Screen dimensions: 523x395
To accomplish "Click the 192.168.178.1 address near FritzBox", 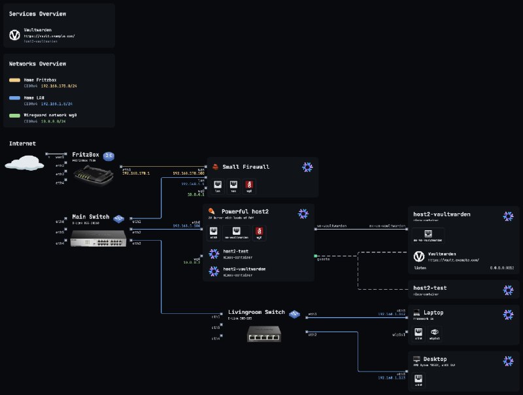I will [136, 173].
